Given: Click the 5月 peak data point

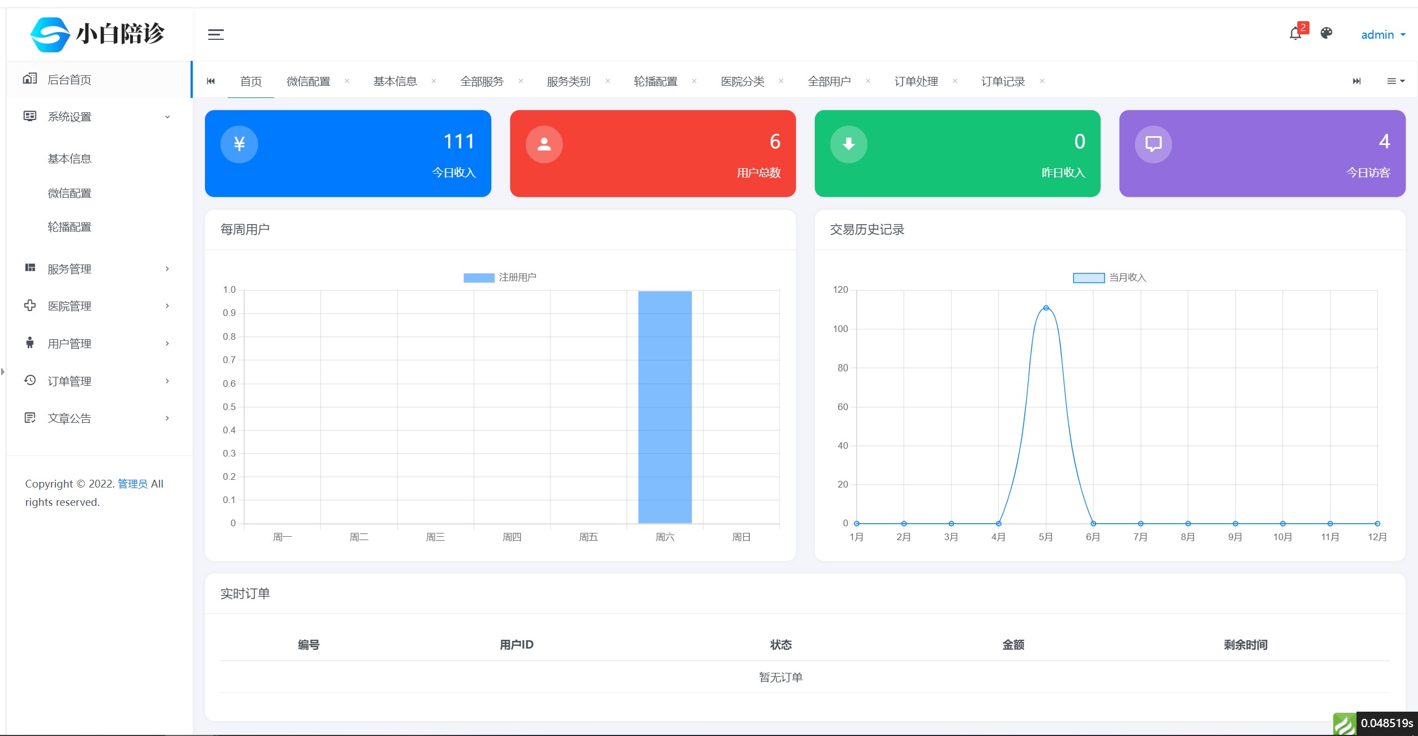Looking at the screenshot, I should coord(1046,308).
